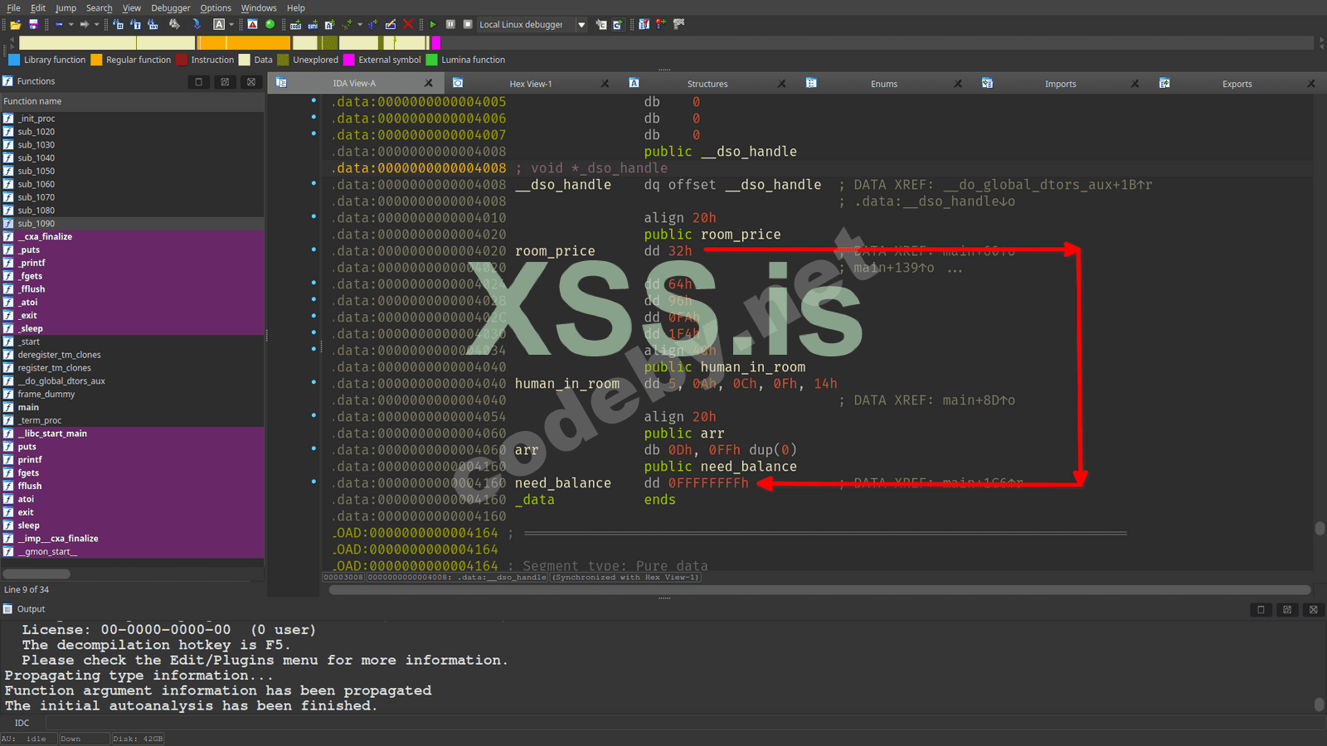Open the back-arrow history dropdown

(70, 25)
